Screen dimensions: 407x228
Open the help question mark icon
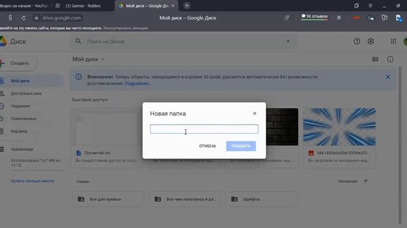coord(357,41)
